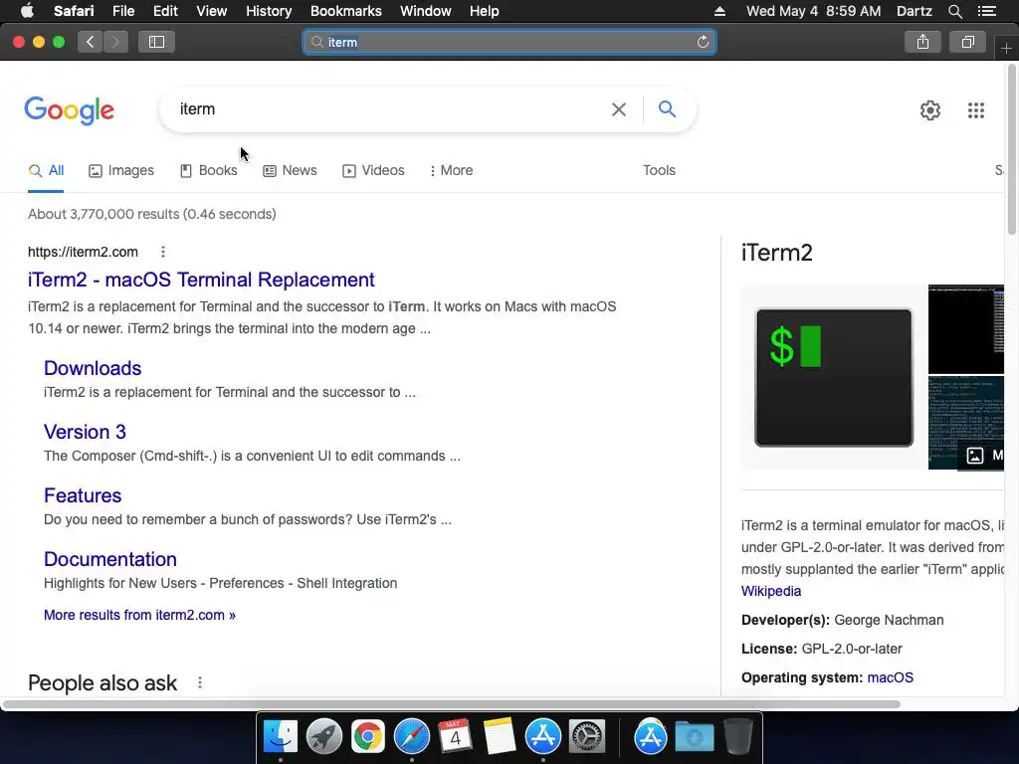The height and width of the screenshot is (764, 1019).
Task: Open Safari compass icon in Dock
Action: (411, 737)
